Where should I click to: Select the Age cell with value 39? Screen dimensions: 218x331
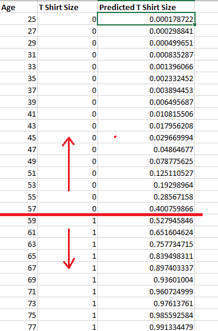tap(18, 102)
